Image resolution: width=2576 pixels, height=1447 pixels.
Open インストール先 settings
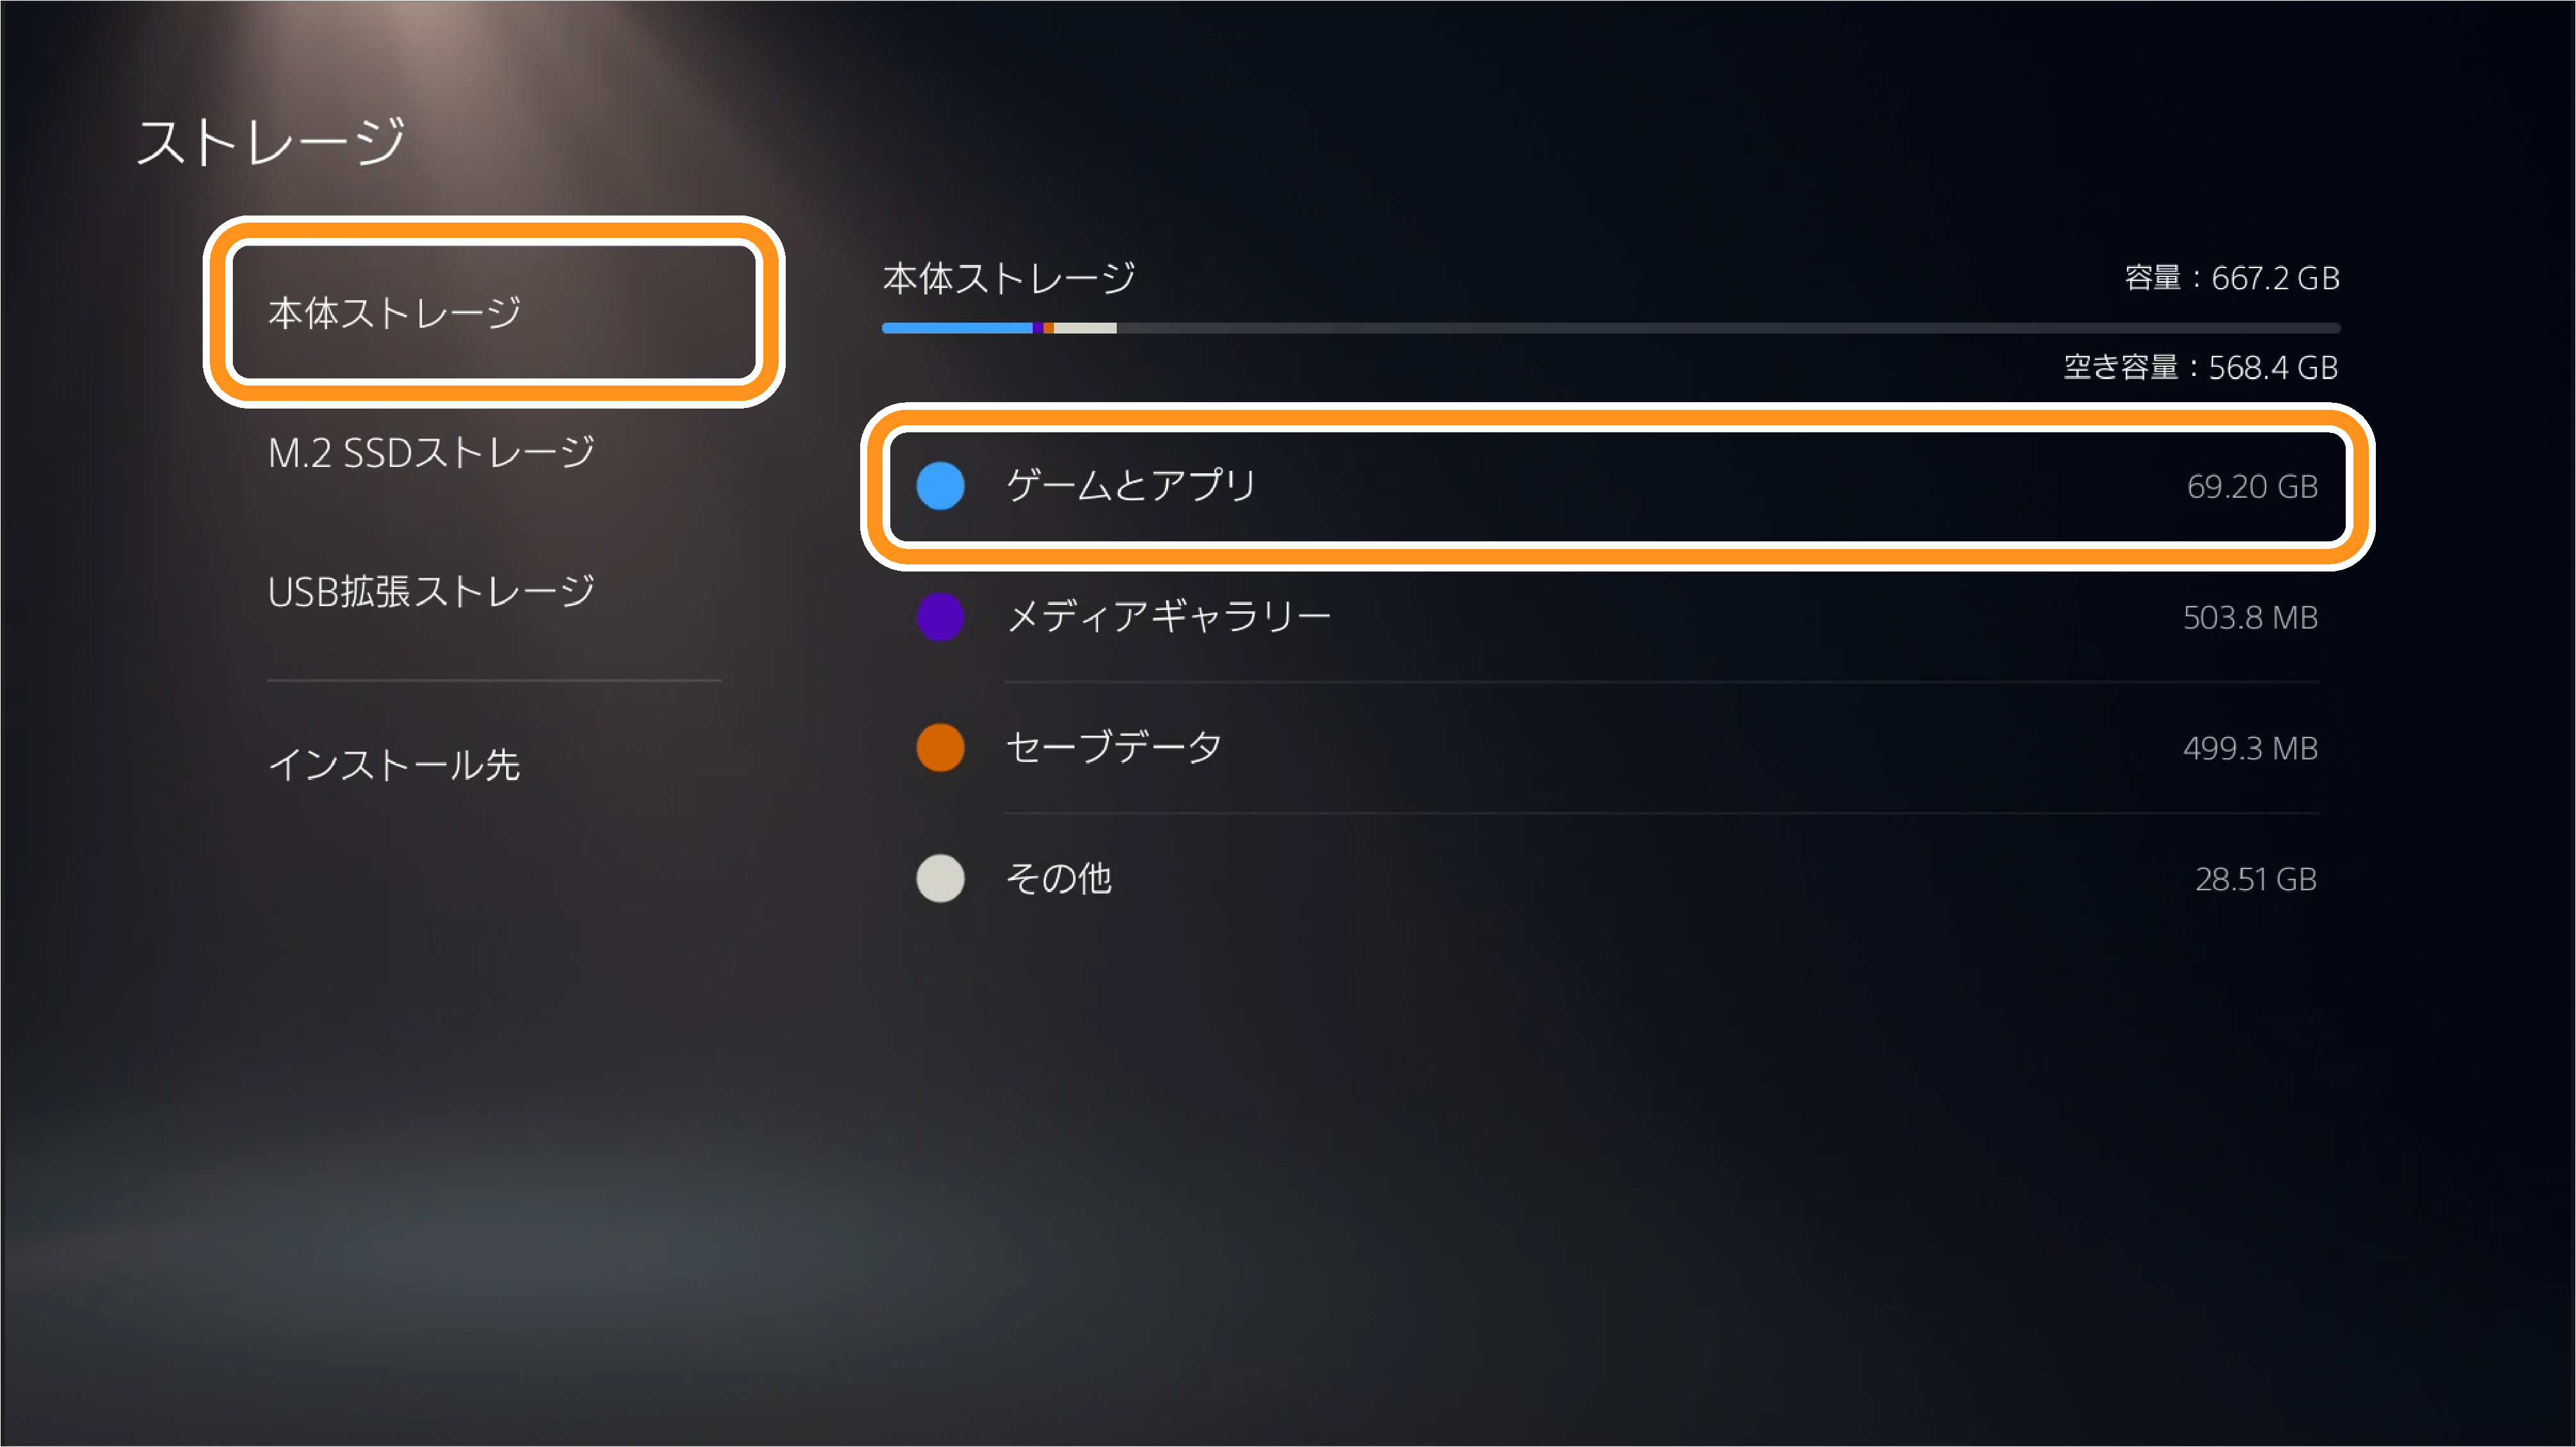tap(394, 765)
